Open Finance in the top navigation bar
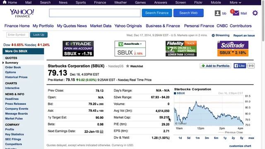The height and width of the screenshot is (149, 265). click(x=100, y=2)
